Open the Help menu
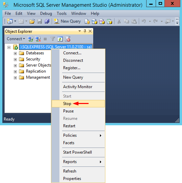The height and width of the screenshot is (183, 182). coord(95,14)
